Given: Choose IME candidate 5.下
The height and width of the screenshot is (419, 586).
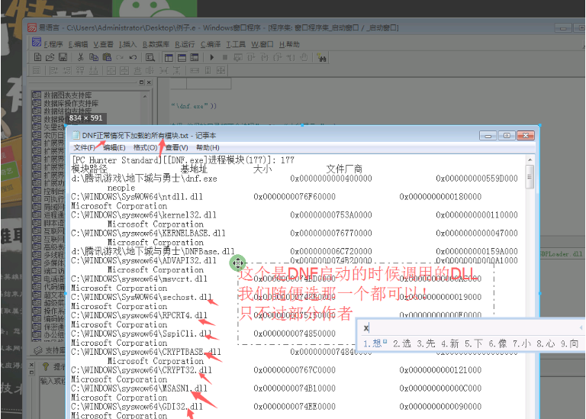Looking at the screenshot, I should coord(474,343).
